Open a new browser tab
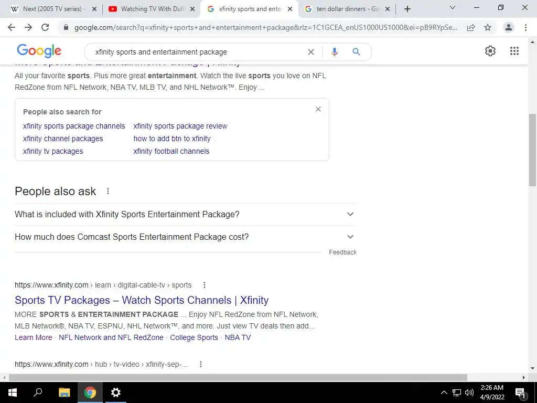 click(407, 9)
